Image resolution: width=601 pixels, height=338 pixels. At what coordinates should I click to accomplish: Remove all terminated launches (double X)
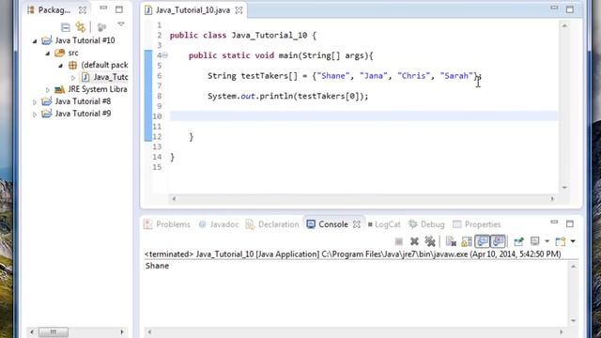point(430,241)
